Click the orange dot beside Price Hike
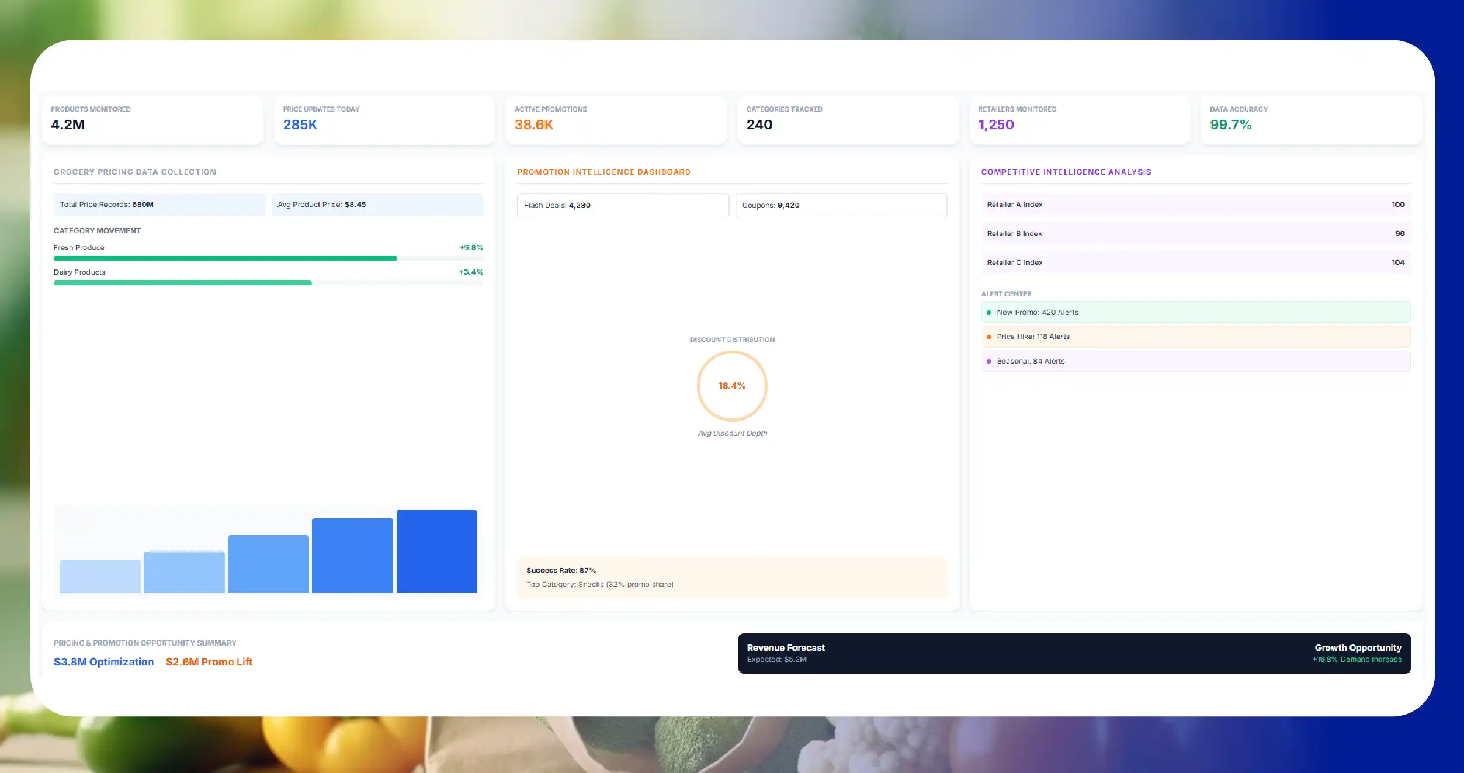Viewport: 1464px width, 773px height. (988, 337)
